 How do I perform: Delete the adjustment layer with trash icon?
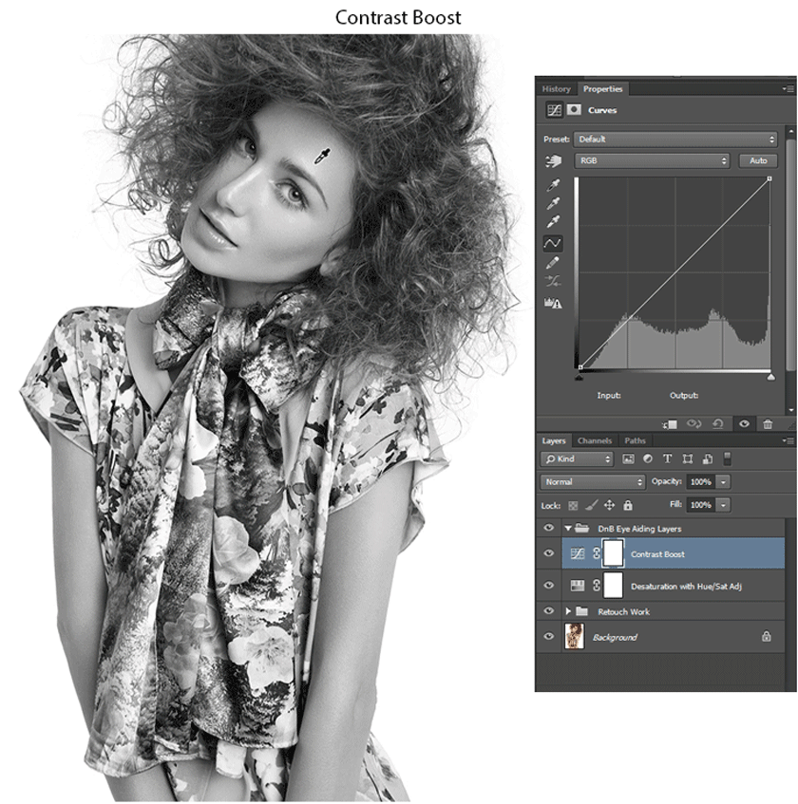pyautogui.click(x=768, y=424)
